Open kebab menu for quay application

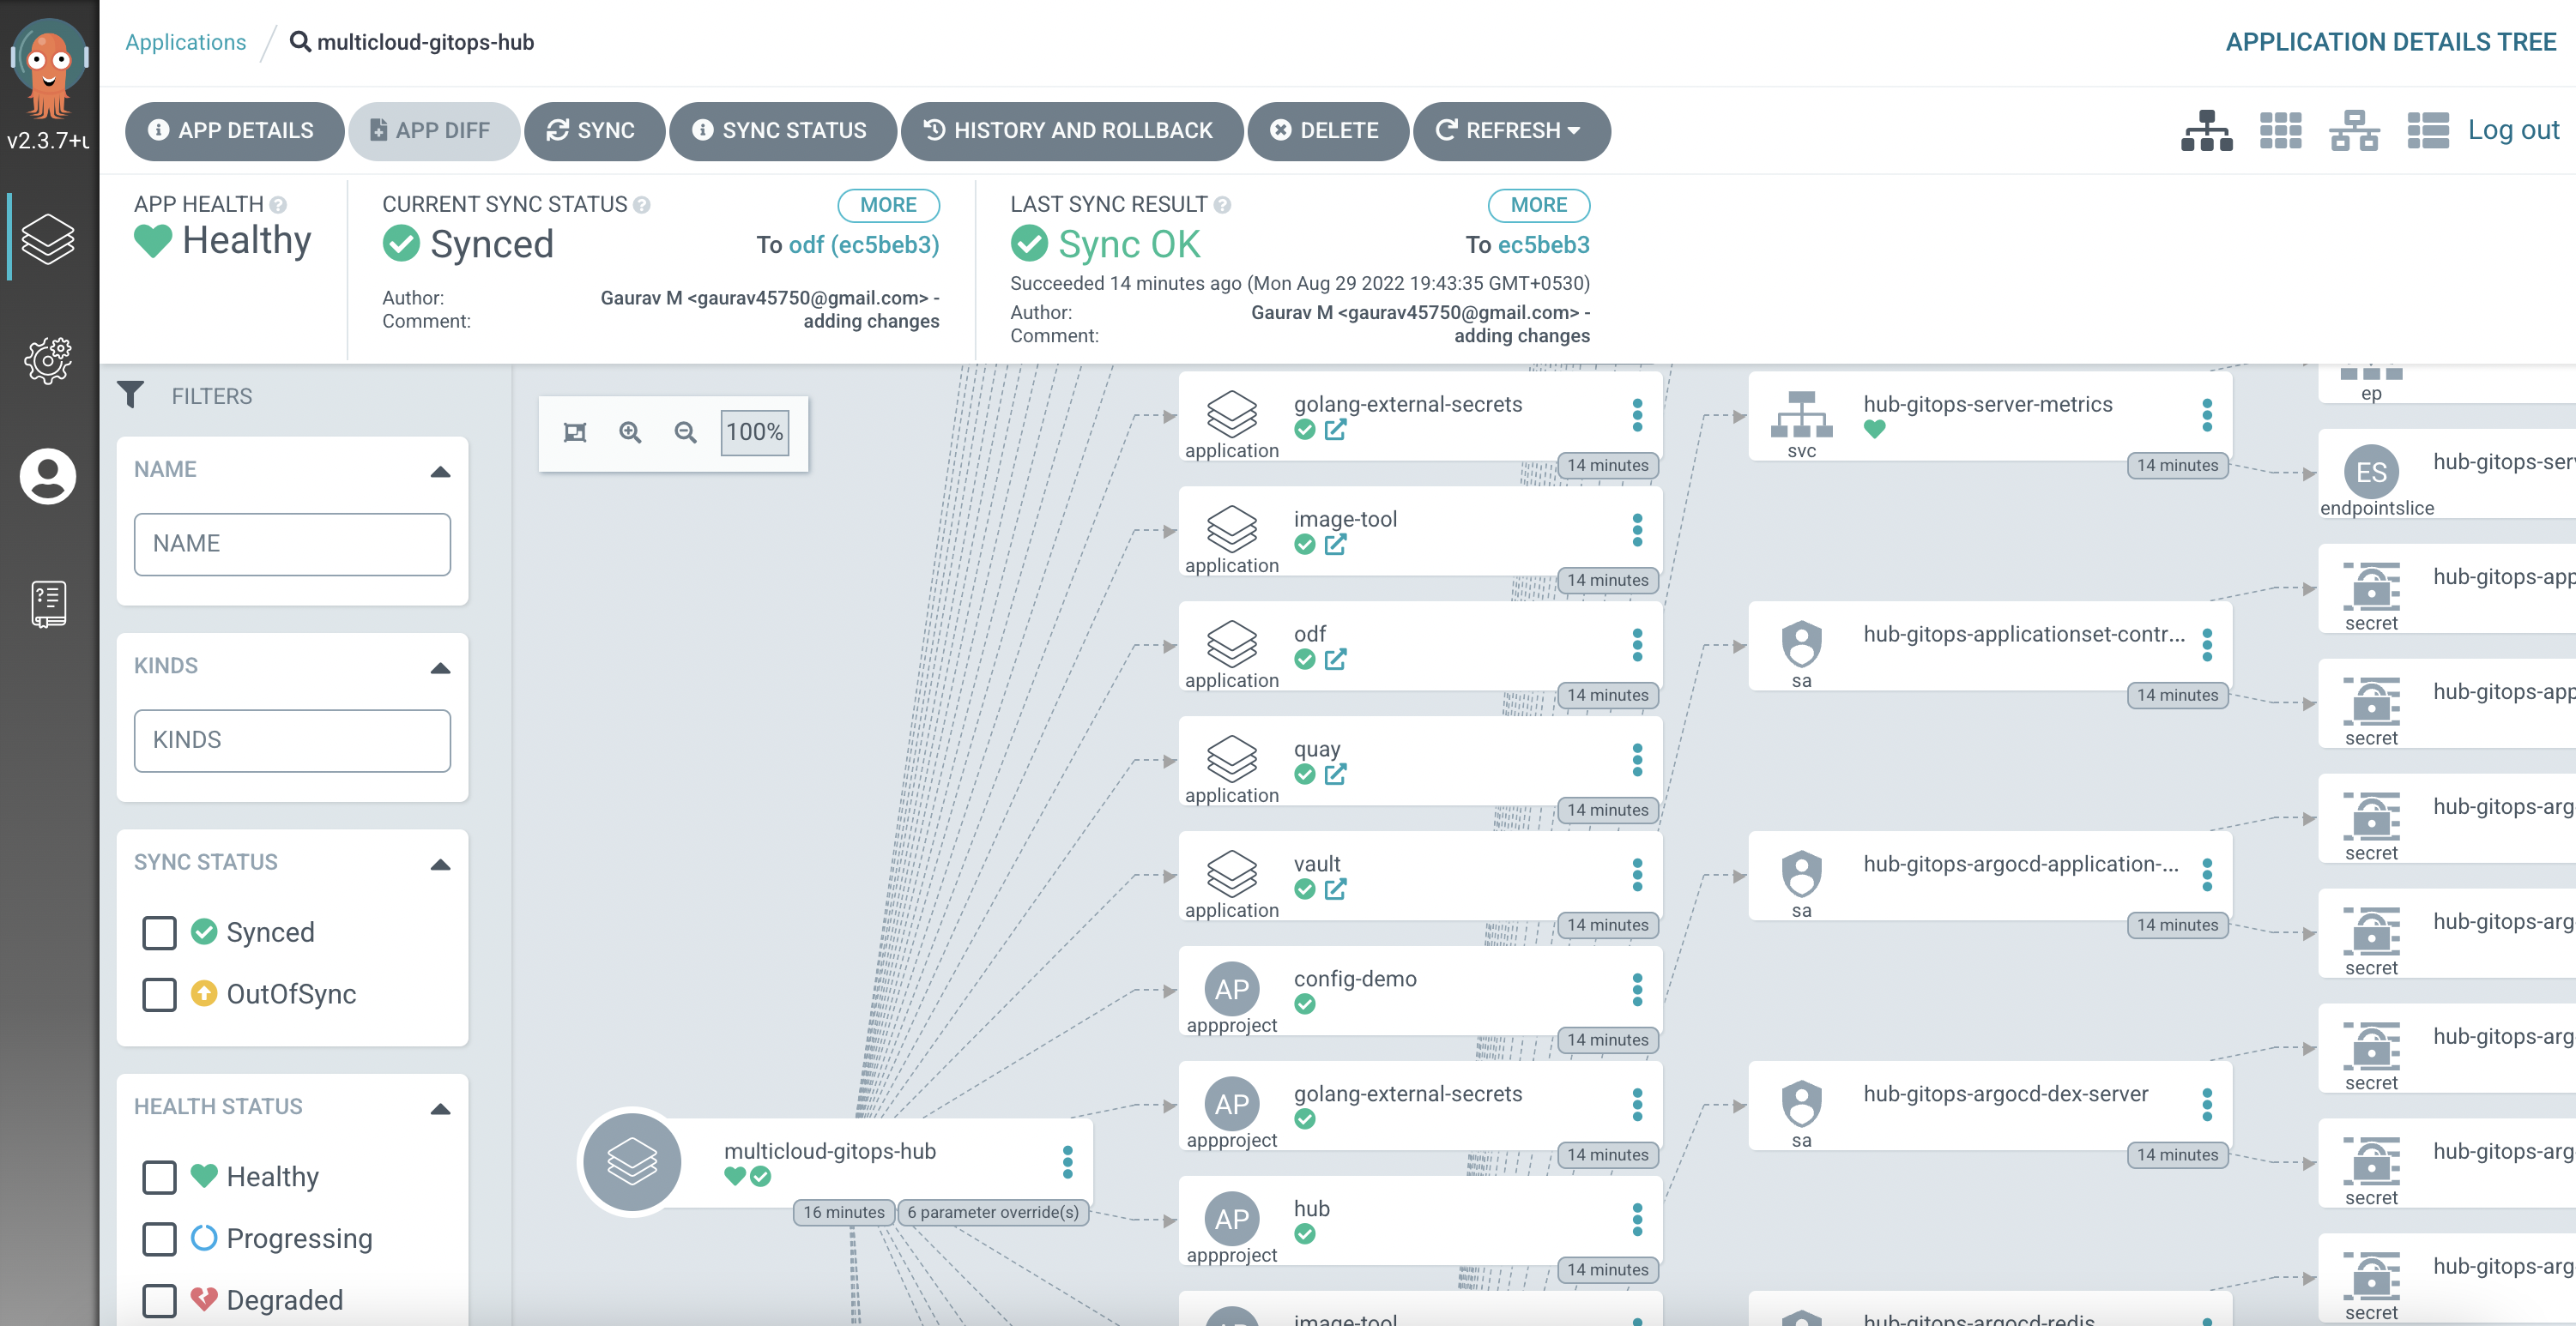coord(1637,759)
